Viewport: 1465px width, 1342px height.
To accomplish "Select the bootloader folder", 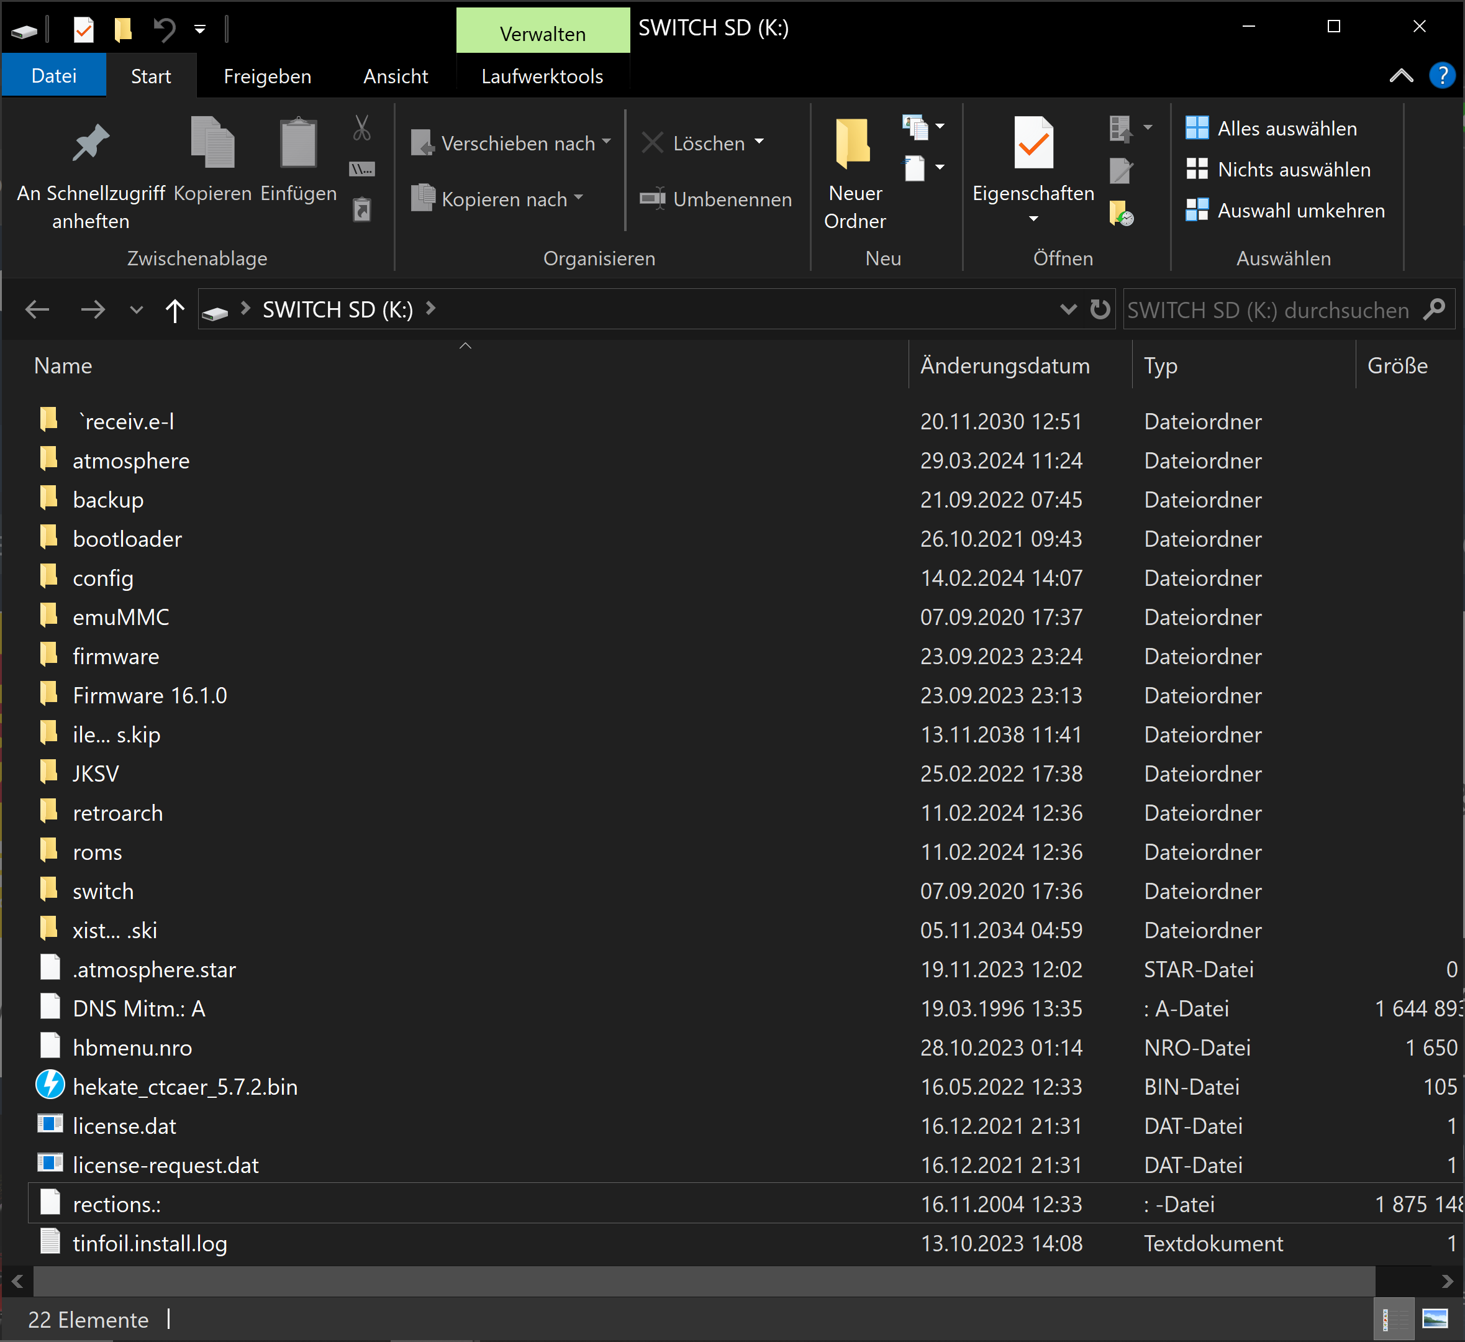I will coord(127,539).
